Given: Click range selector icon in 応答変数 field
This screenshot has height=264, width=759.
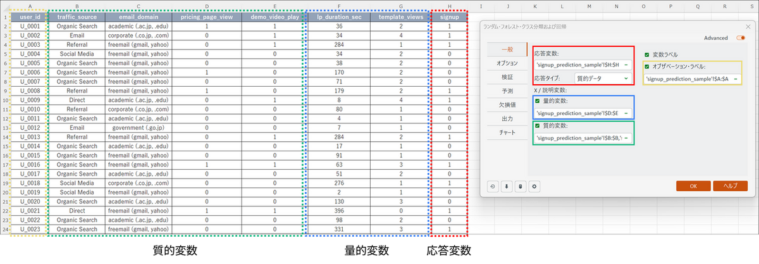Looking at the screenshot, I should [x=626, y=65].
